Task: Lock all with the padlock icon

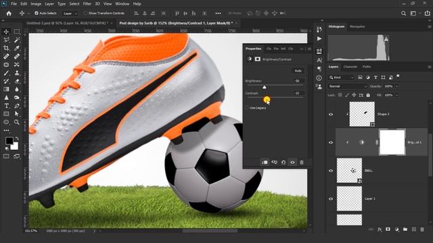Action: [368, 95]
